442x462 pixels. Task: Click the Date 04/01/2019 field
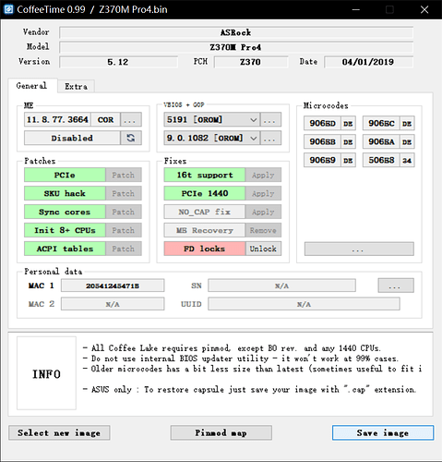pos(368,62)
